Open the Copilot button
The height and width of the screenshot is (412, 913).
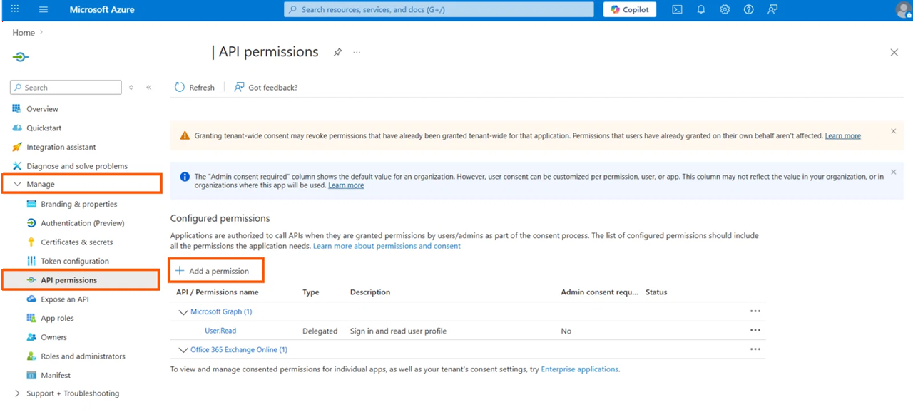click(630, 10)
